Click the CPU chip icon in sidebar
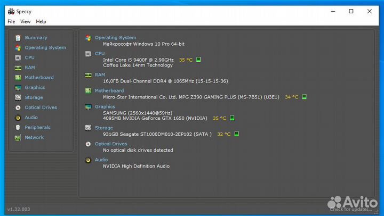The image size is (384, 216). (x=18, y=57)
